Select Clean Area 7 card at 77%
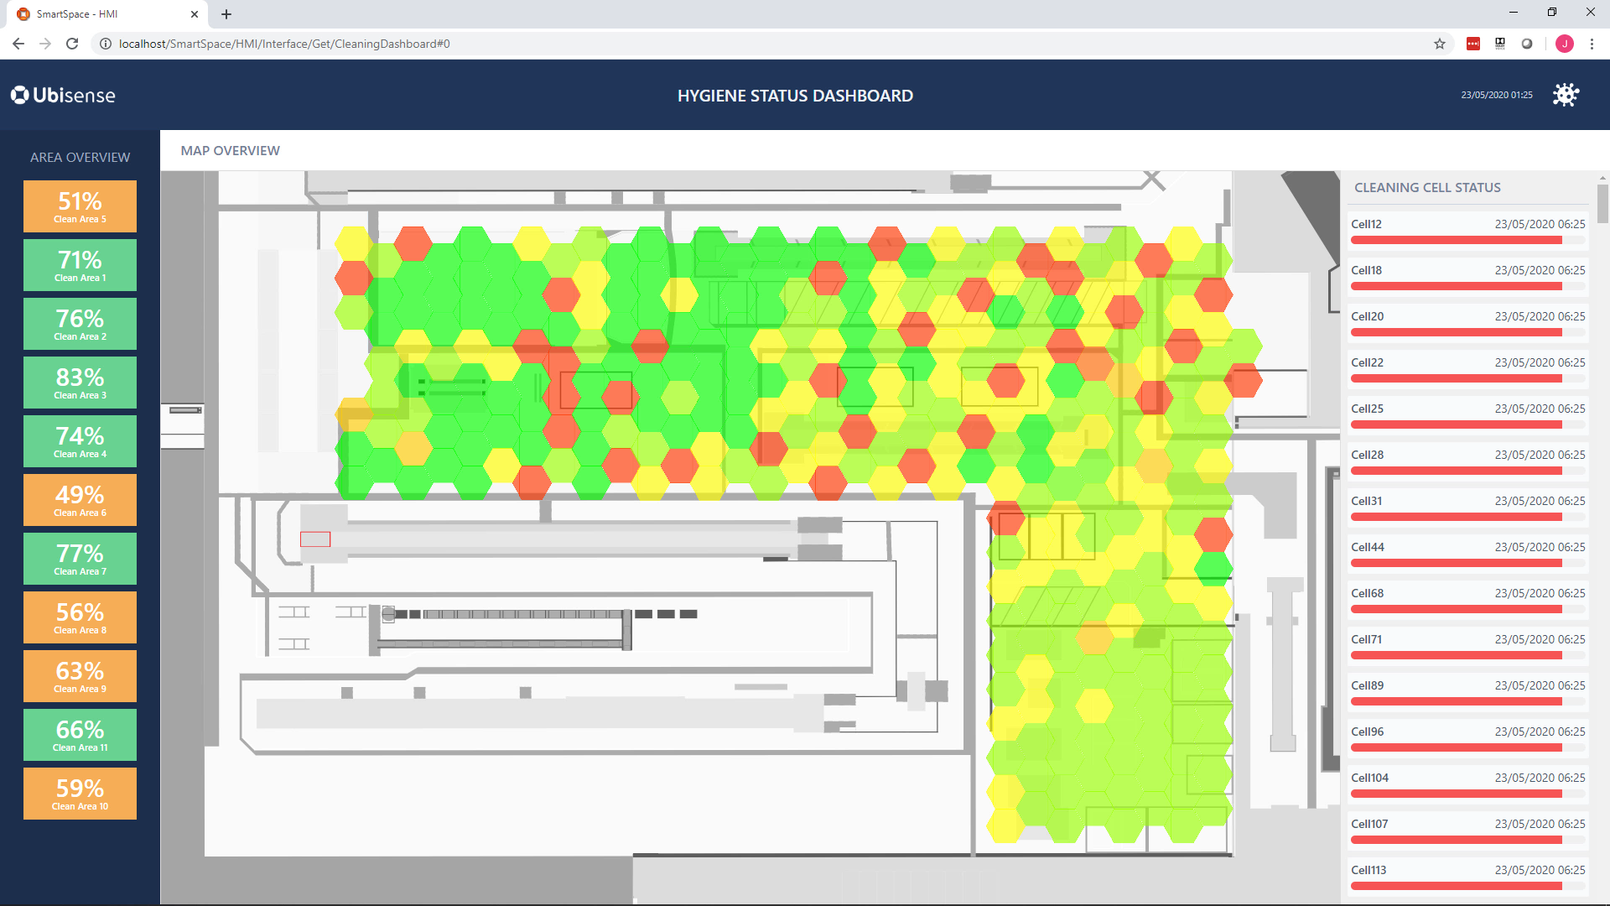The height and width of the screenshot is (906, 1610). (80, 559)
